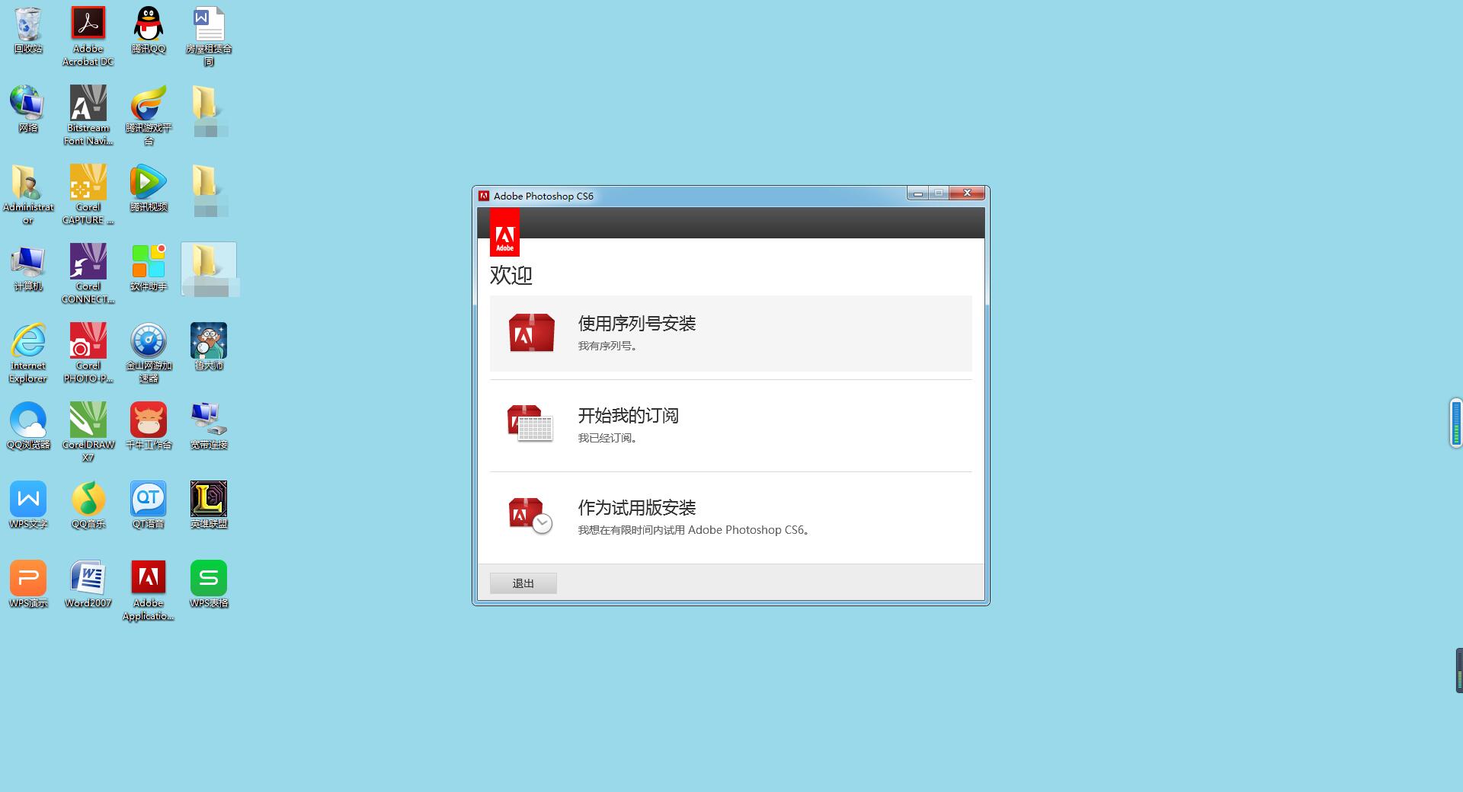Select the 宽带连接 icon
The width and height of the screenshot is (1463, 792).
point(209,426)
